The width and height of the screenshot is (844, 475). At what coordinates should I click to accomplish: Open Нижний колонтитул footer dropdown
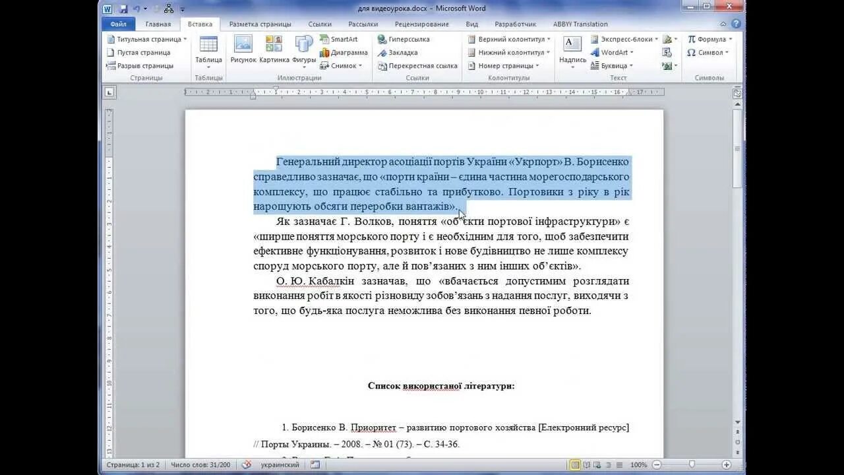(x=508, y=52)
